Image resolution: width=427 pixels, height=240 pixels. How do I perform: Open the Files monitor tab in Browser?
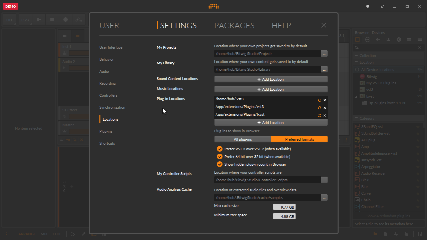point(420,39)
